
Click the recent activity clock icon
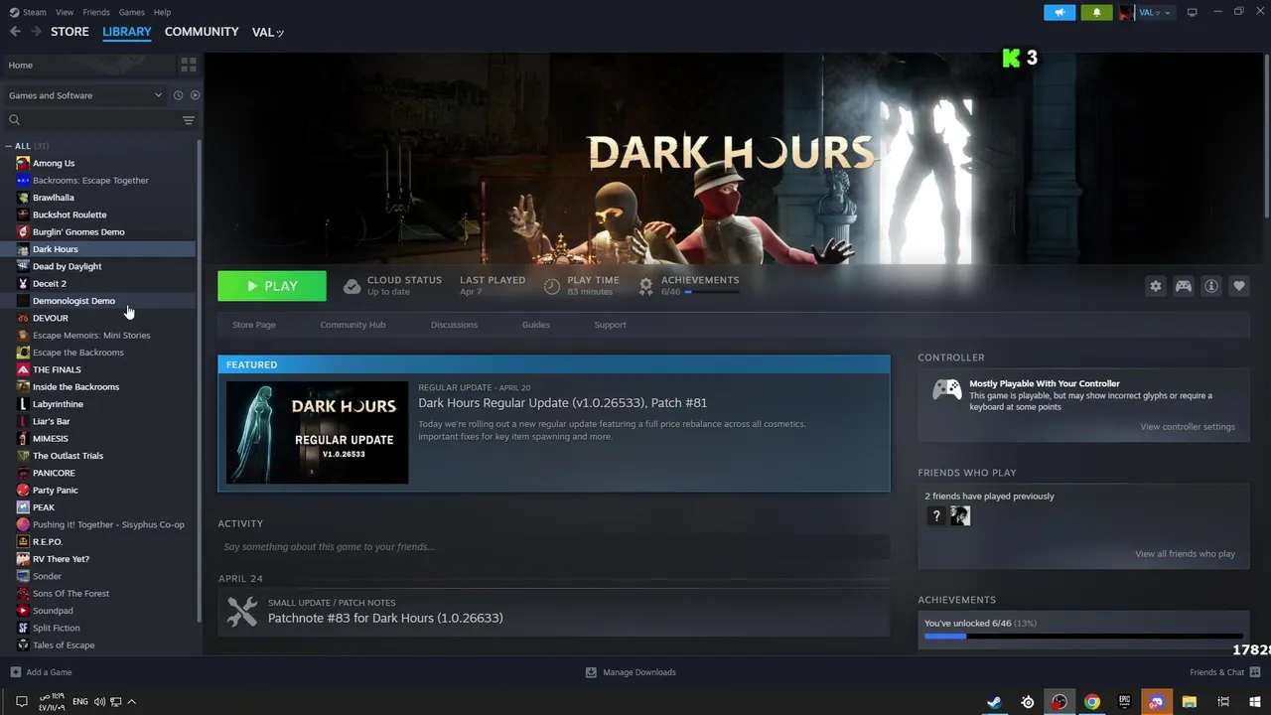[178, 95]
